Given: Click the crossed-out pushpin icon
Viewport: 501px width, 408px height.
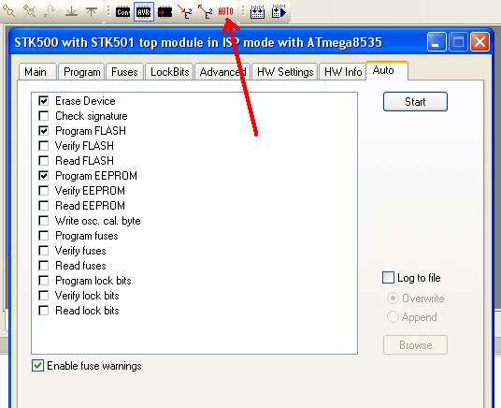Looking at the screenshot, I should (x=29, y=12).
